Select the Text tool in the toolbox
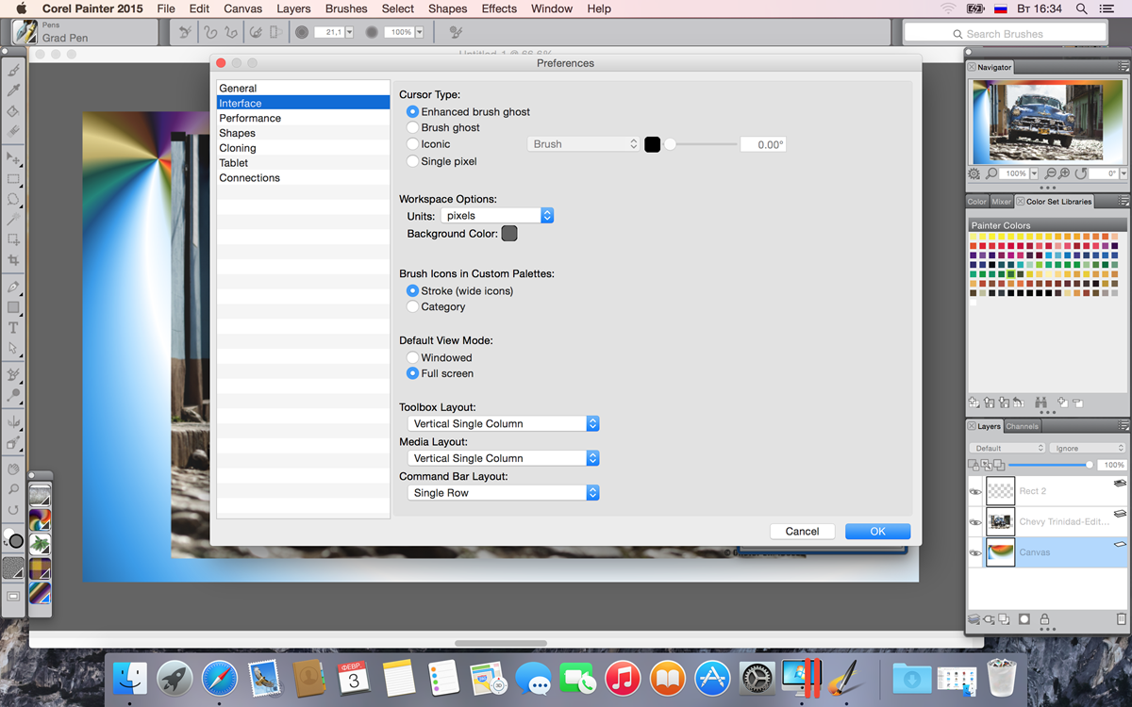The image size is (1132, 707). [13, 328]
